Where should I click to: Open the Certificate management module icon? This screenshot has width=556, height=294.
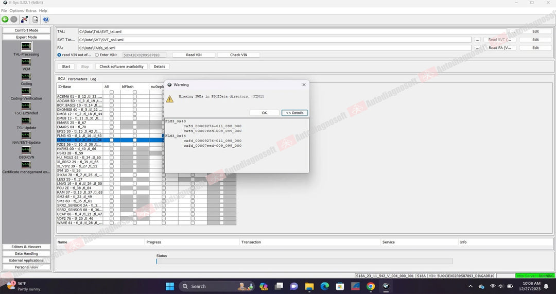coord(26,165)
